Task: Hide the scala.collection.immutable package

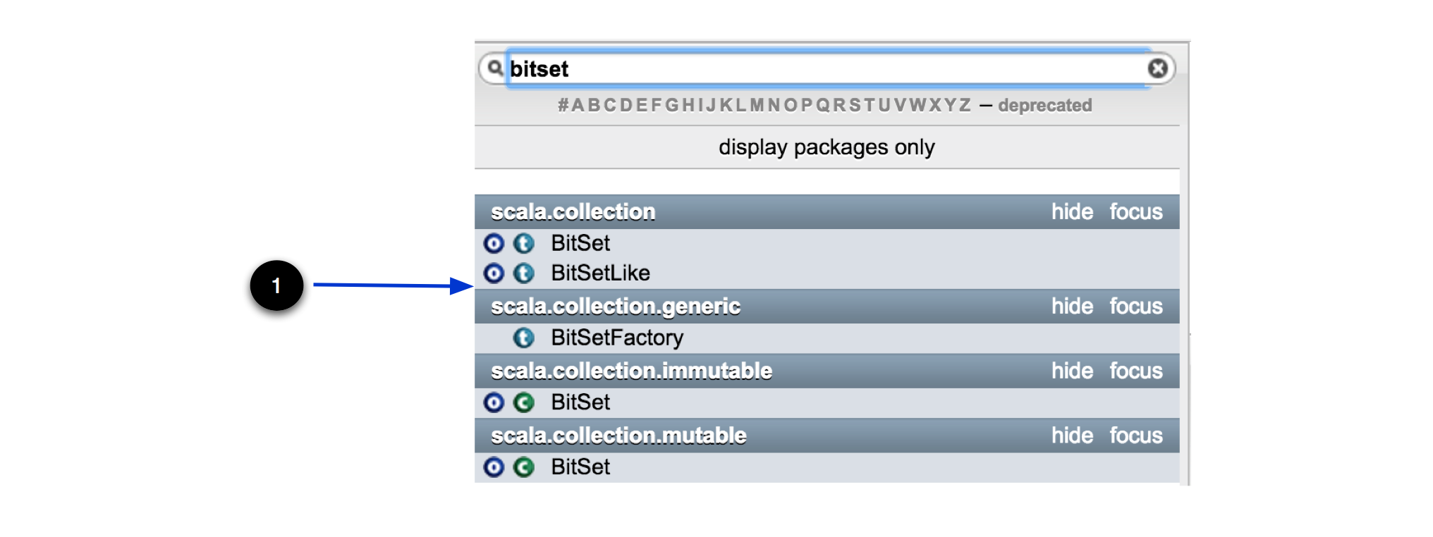Action: (1072, 371)
